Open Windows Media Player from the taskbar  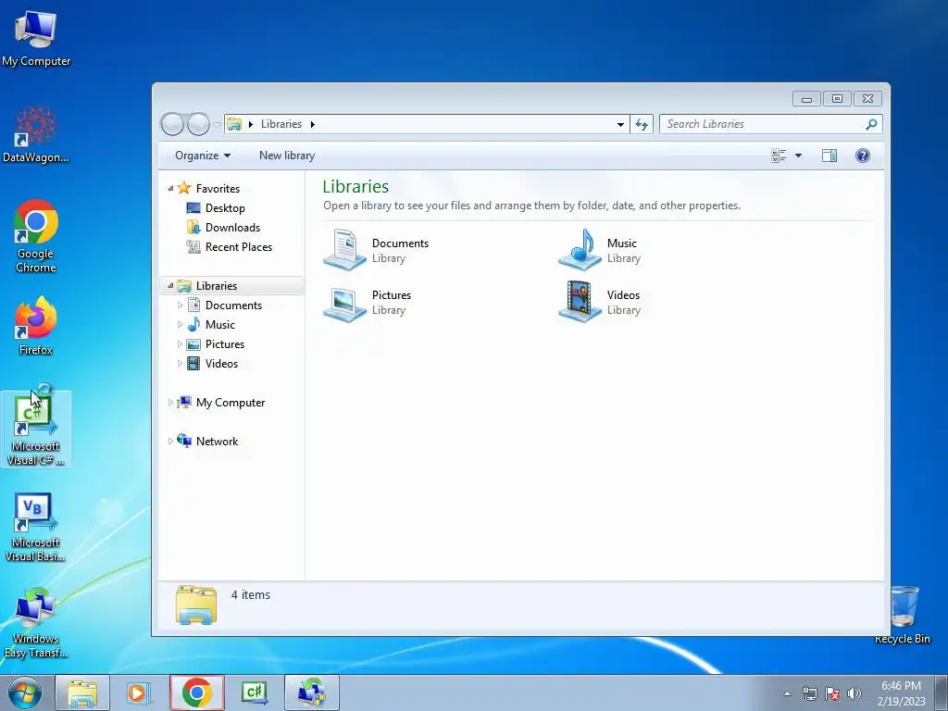click(x=137, y=692)
